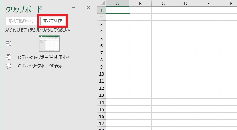Select row 12 header
The height and width of the screenshot is (130, 237).
click(101, 88)
